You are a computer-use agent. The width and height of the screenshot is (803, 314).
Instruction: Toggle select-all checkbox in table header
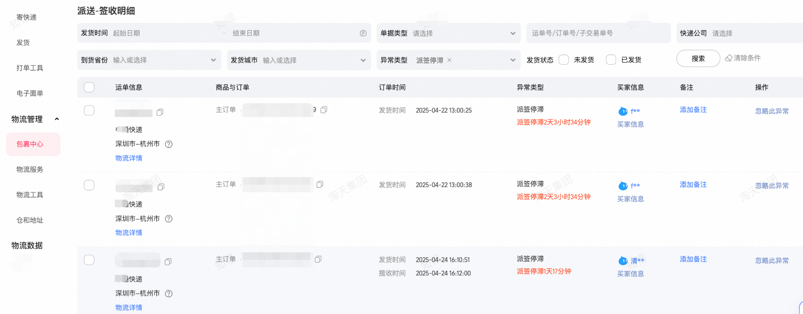[x=89, y=87]
